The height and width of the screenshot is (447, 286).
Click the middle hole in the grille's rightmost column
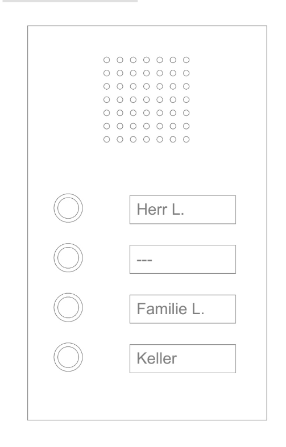(186, 99)
